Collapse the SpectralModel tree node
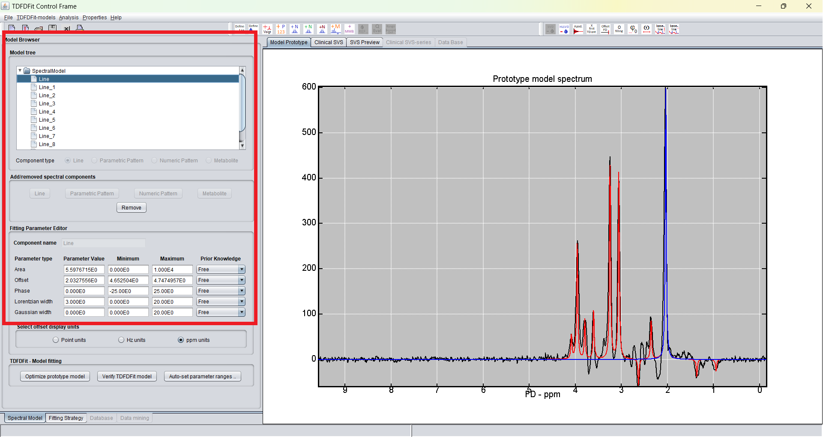Screen dimensions: 823x437 point(20,71)
